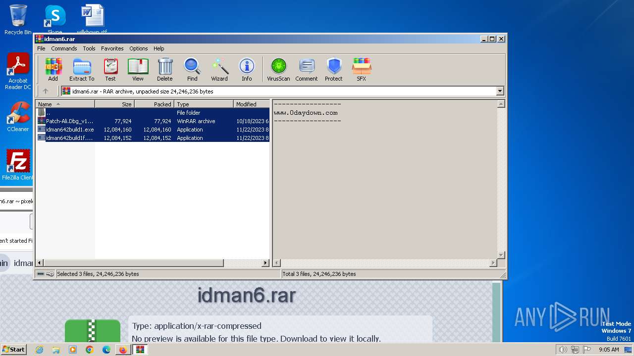634x356 pixels.
Task: Open Internet Explorer taskbar icon
Action: tap(40, 350)
